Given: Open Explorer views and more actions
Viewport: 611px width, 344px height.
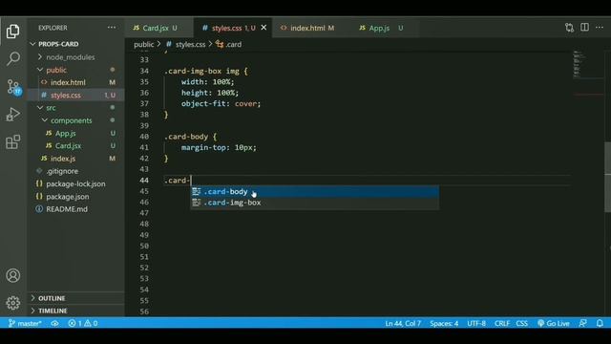Looking at the screenshot, I should (x=112, y=28).
